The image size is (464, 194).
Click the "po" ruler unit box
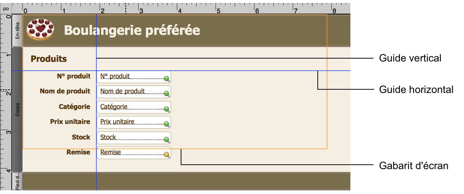6,8
